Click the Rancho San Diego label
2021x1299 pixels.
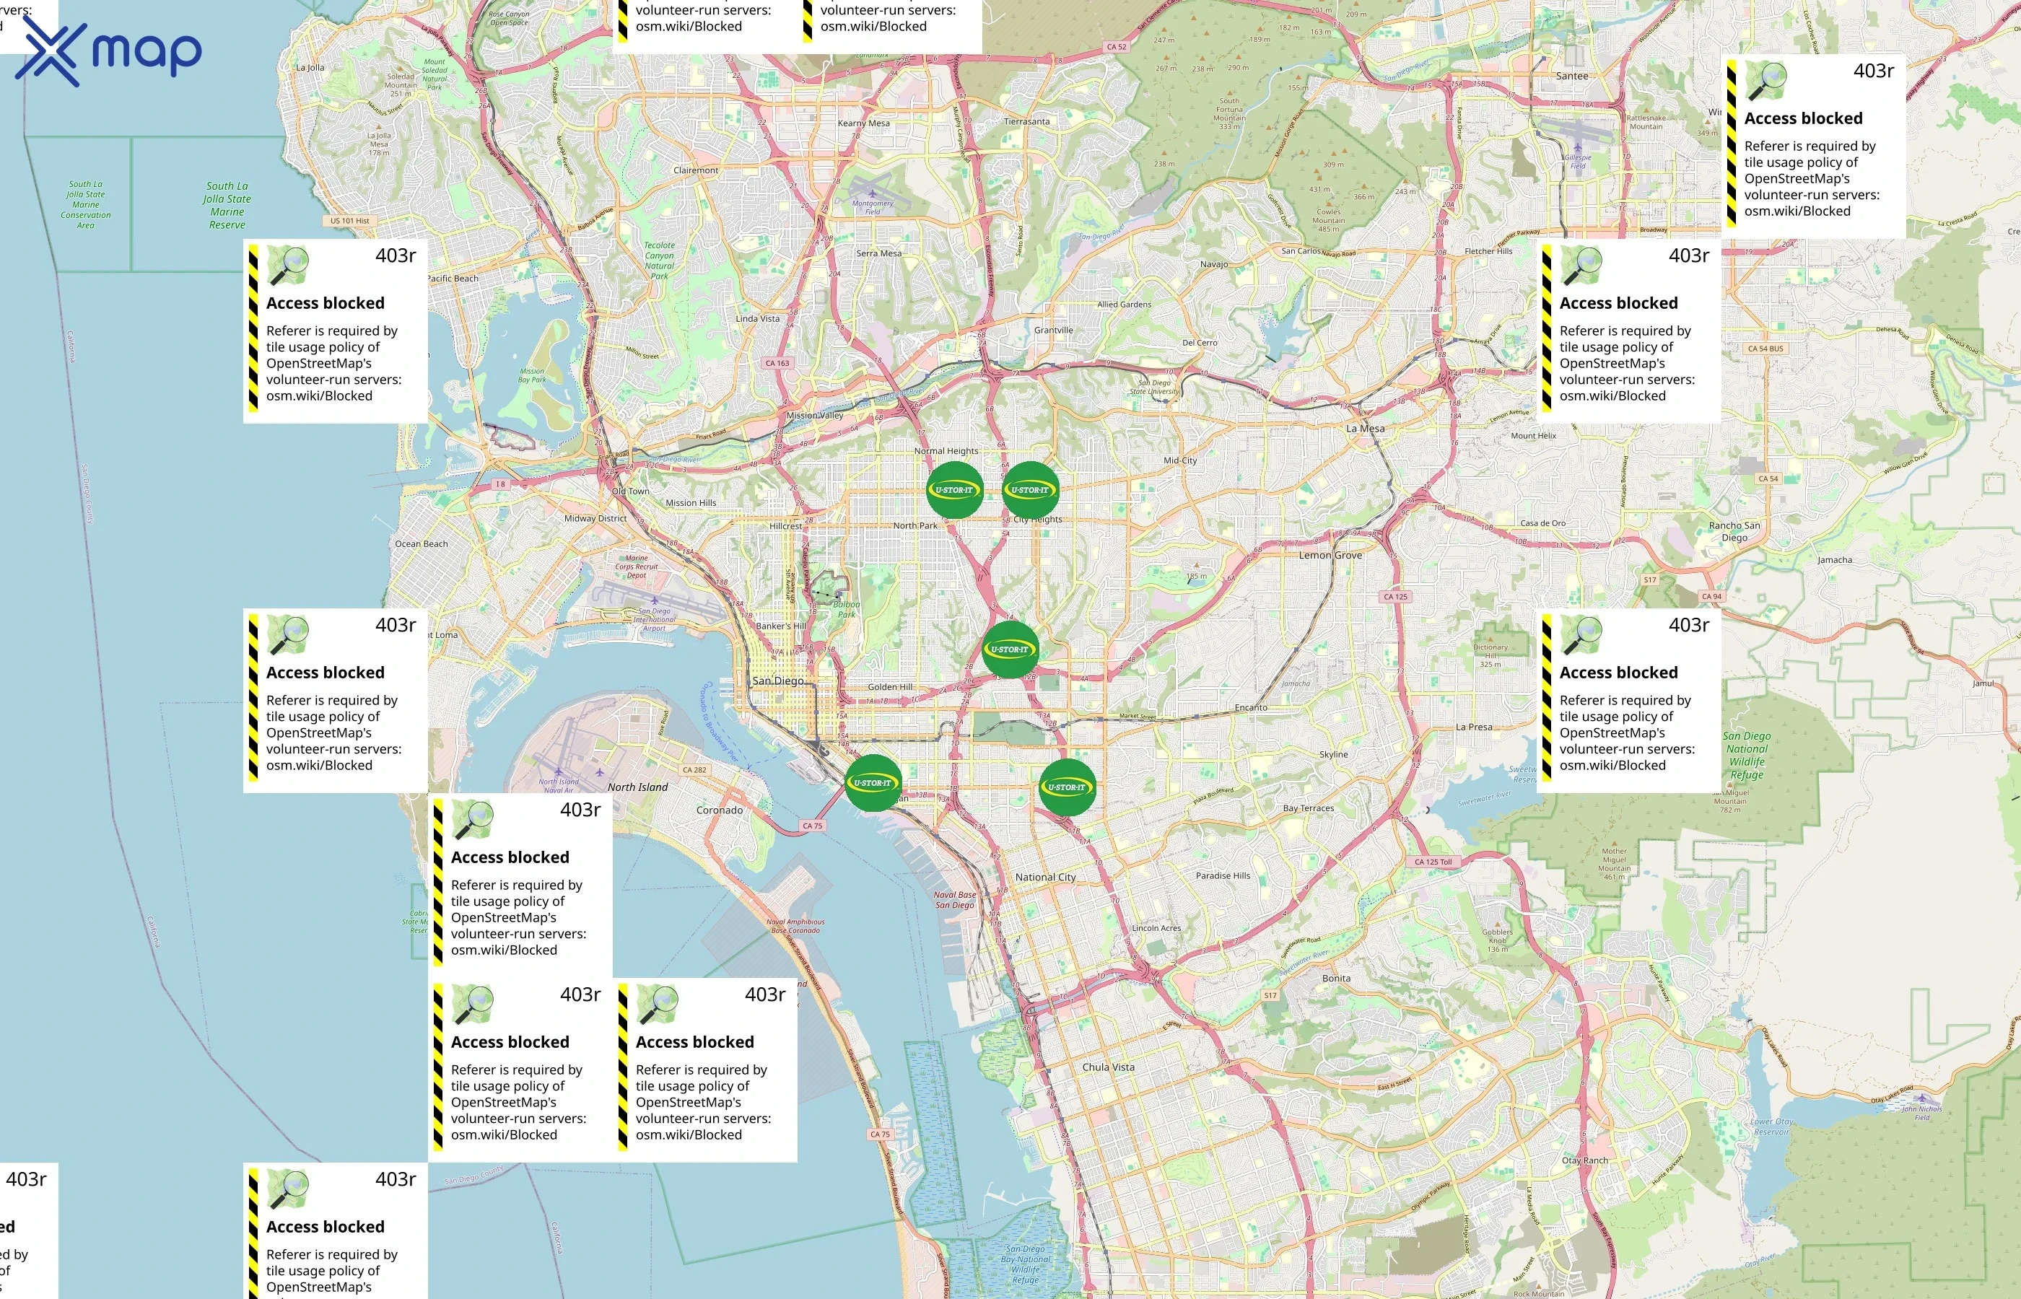(1734, 531)
